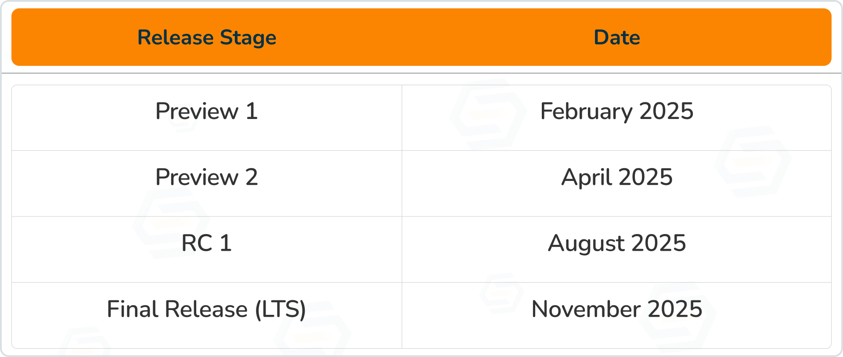Click the Preview 1 cell

(x=206, y=111)
